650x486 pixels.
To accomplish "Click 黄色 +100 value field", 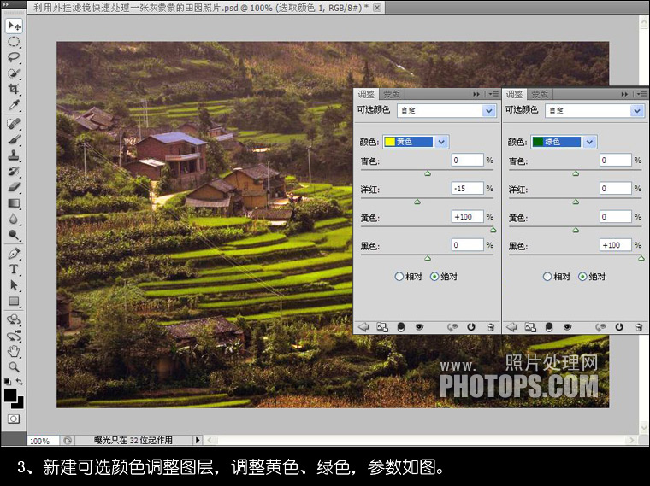I will point(468,216).
